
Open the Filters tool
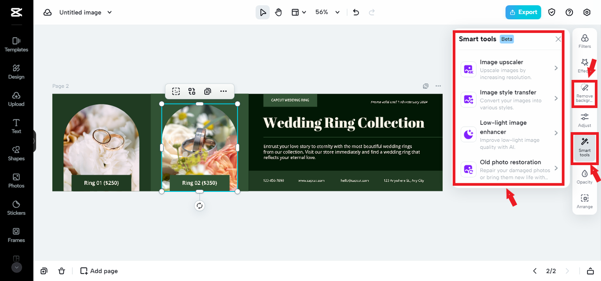[x=585, y=41]
